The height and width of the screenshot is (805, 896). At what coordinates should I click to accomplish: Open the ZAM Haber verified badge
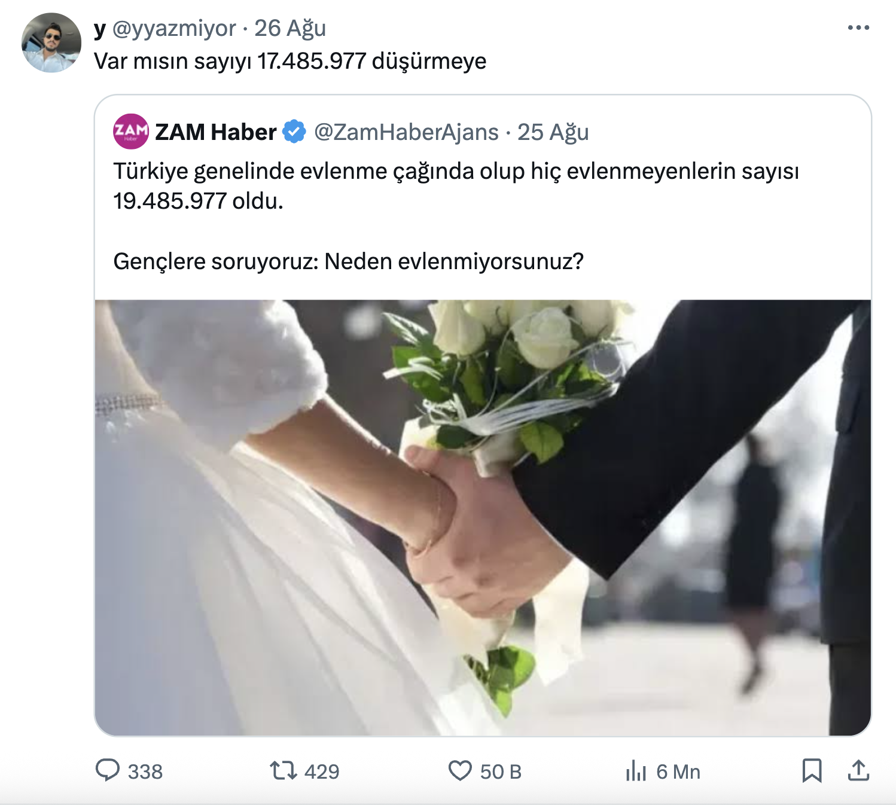click(294, 132)
